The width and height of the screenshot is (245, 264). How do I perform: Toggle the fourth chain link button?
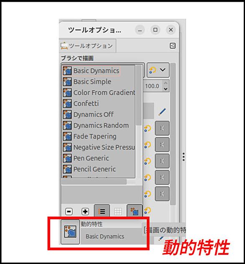(162, 177)
